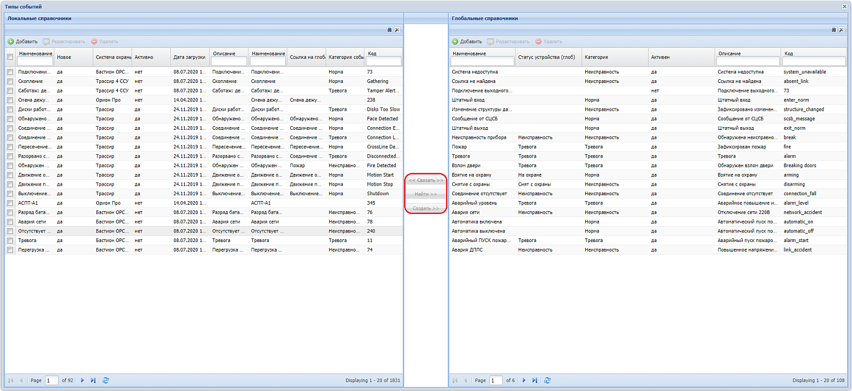Click the green Добавить icon in local panel
The height and width of the screenshot is (391, 852).
(11, 41)
